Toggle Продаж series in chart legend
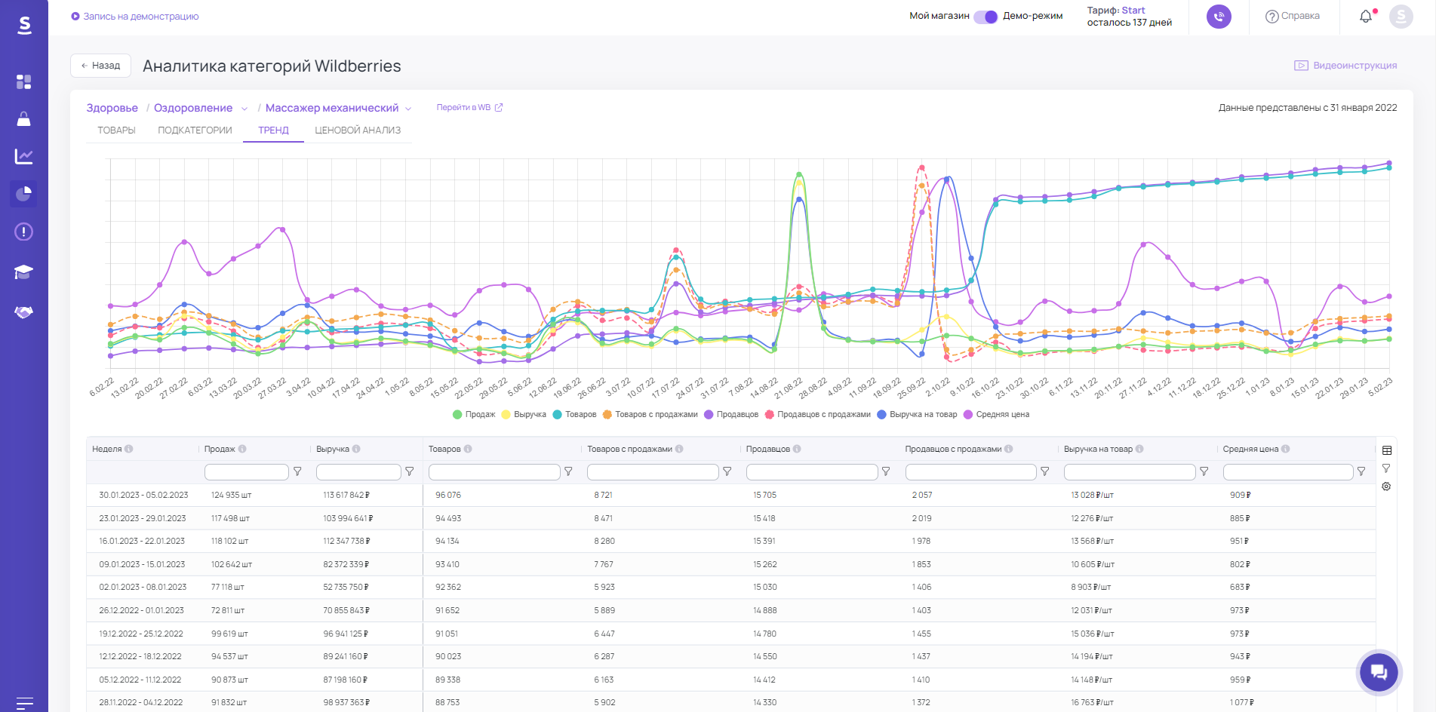The width and height of the screenshot is (1436, 712). (x=474, y=414)
